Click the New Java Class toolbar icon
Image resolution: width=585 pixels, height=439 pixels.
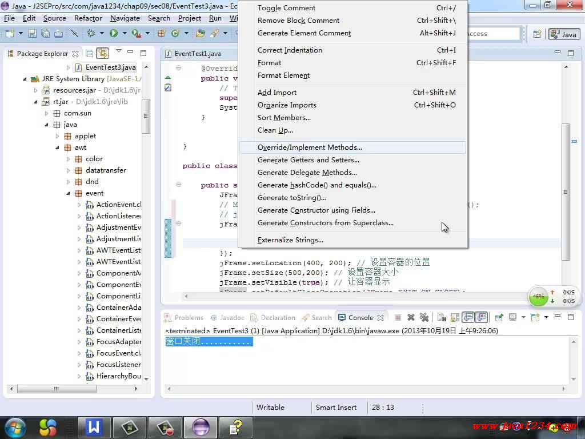(x=175, y=34)
